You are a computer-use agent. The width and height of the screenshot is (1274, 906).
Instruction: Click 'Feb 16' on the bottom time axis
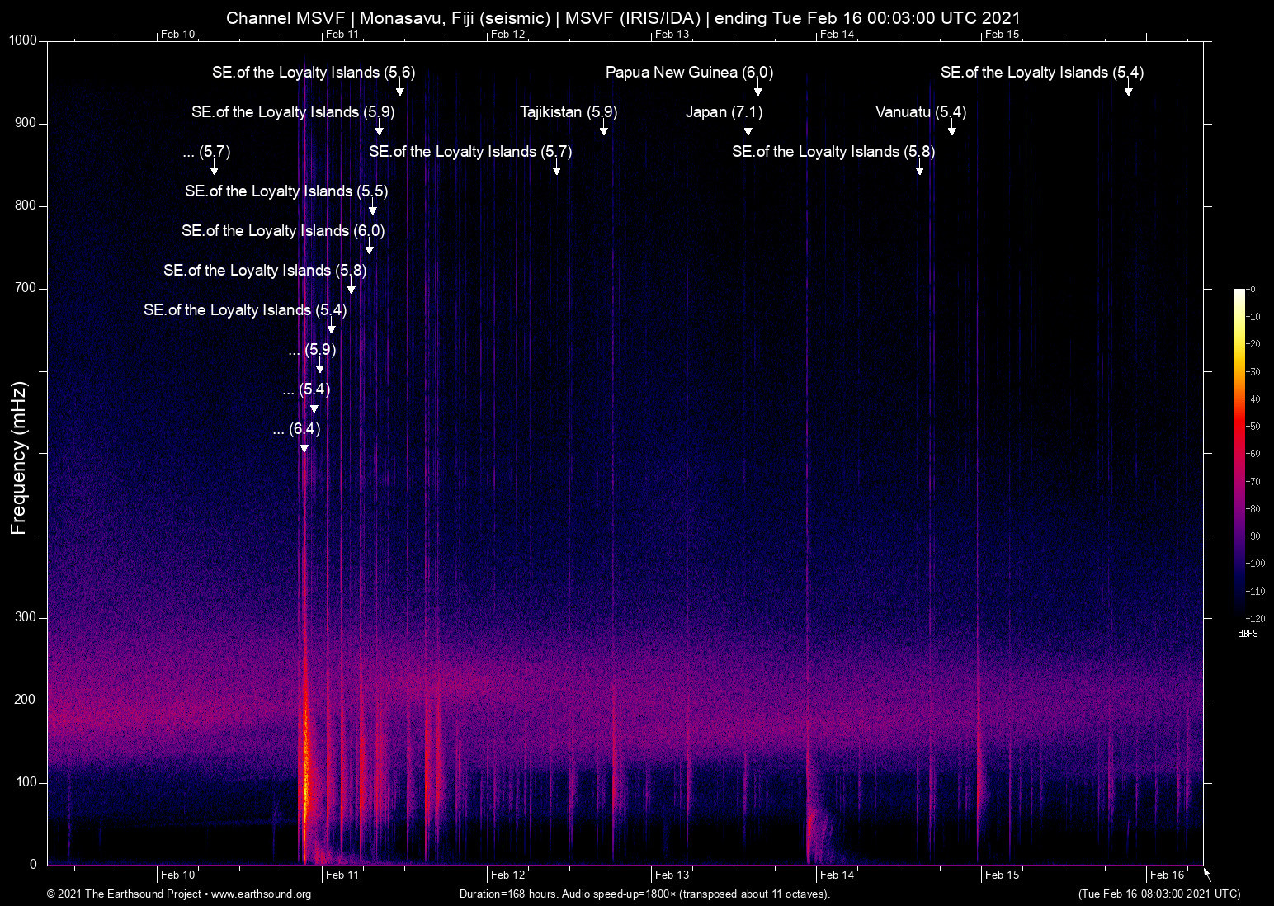(x=1167, y=875)
